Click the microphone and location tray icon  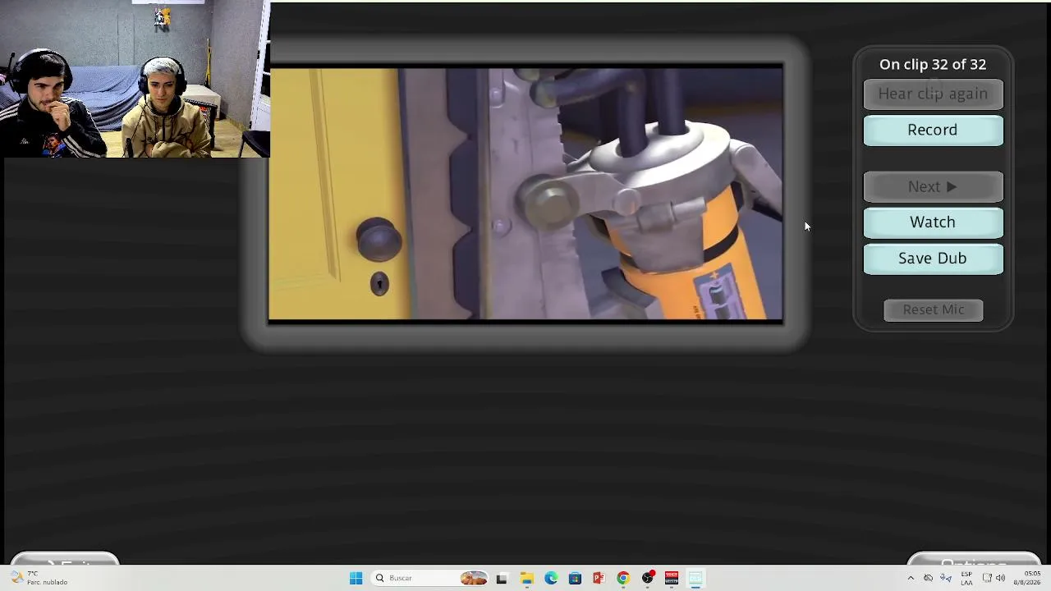(x=946, y=578)
